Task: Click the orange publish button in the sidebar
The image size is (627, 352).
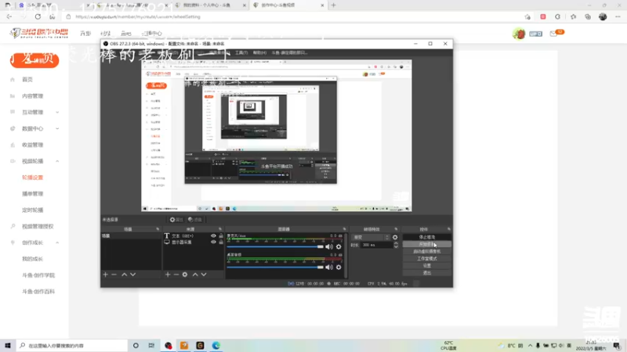Action: (x=34, y=60)
